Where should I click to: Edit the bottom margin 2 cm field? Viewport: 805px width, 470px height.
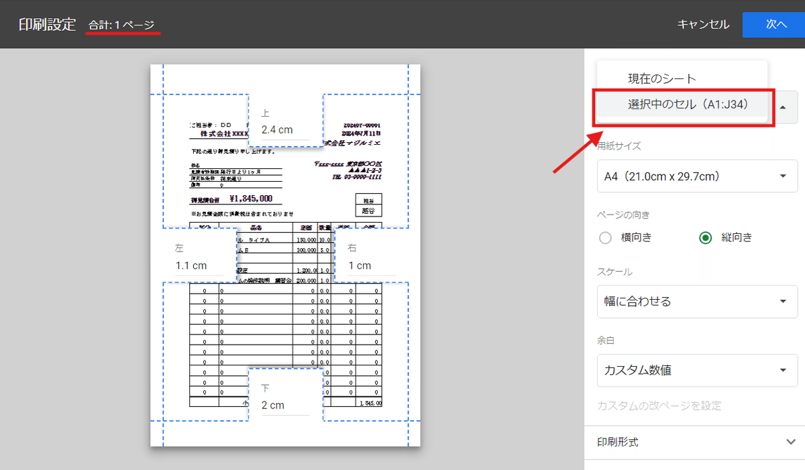click(285, 406)
